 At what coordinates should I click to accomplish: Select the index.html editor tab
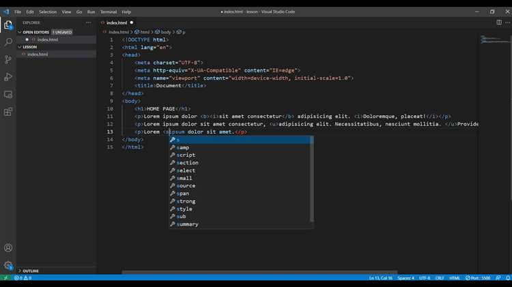click(x=117, y=22)
